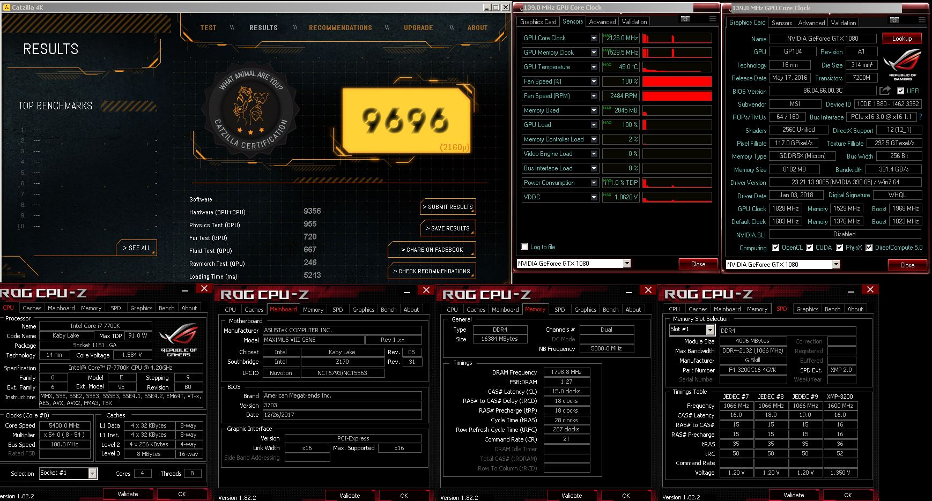Toggle the DirectCompute 5.0 checkbox

pyautogui.click(x=869, y=248)
